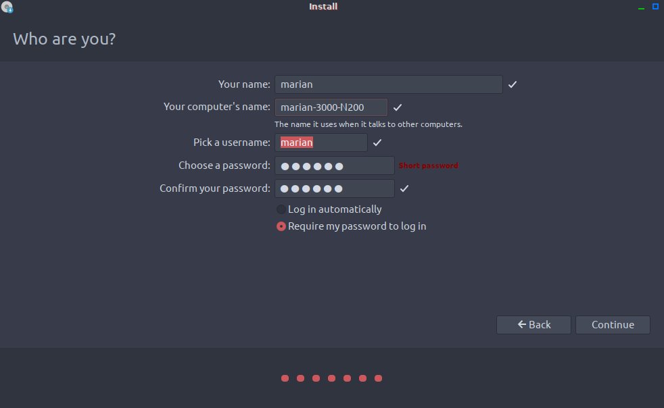Click the last red progress dot
664x408 pixels.
tap(378, 378)
